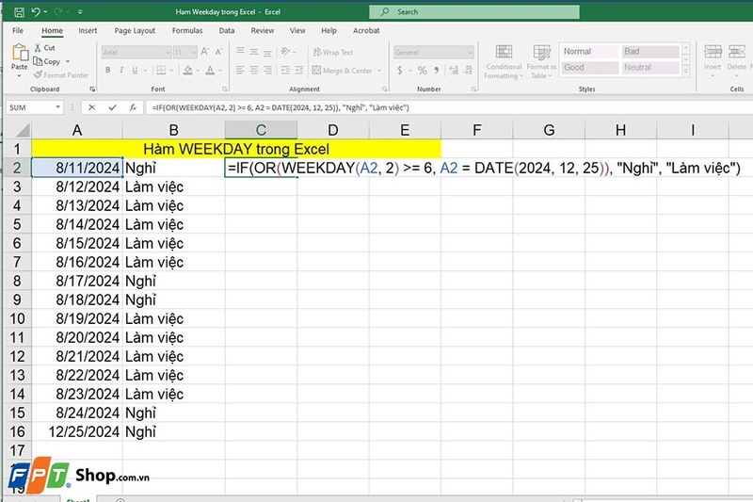Switch to the Page Layout tab
This screenshot has height=502, width=753.
tap(135, 30)
